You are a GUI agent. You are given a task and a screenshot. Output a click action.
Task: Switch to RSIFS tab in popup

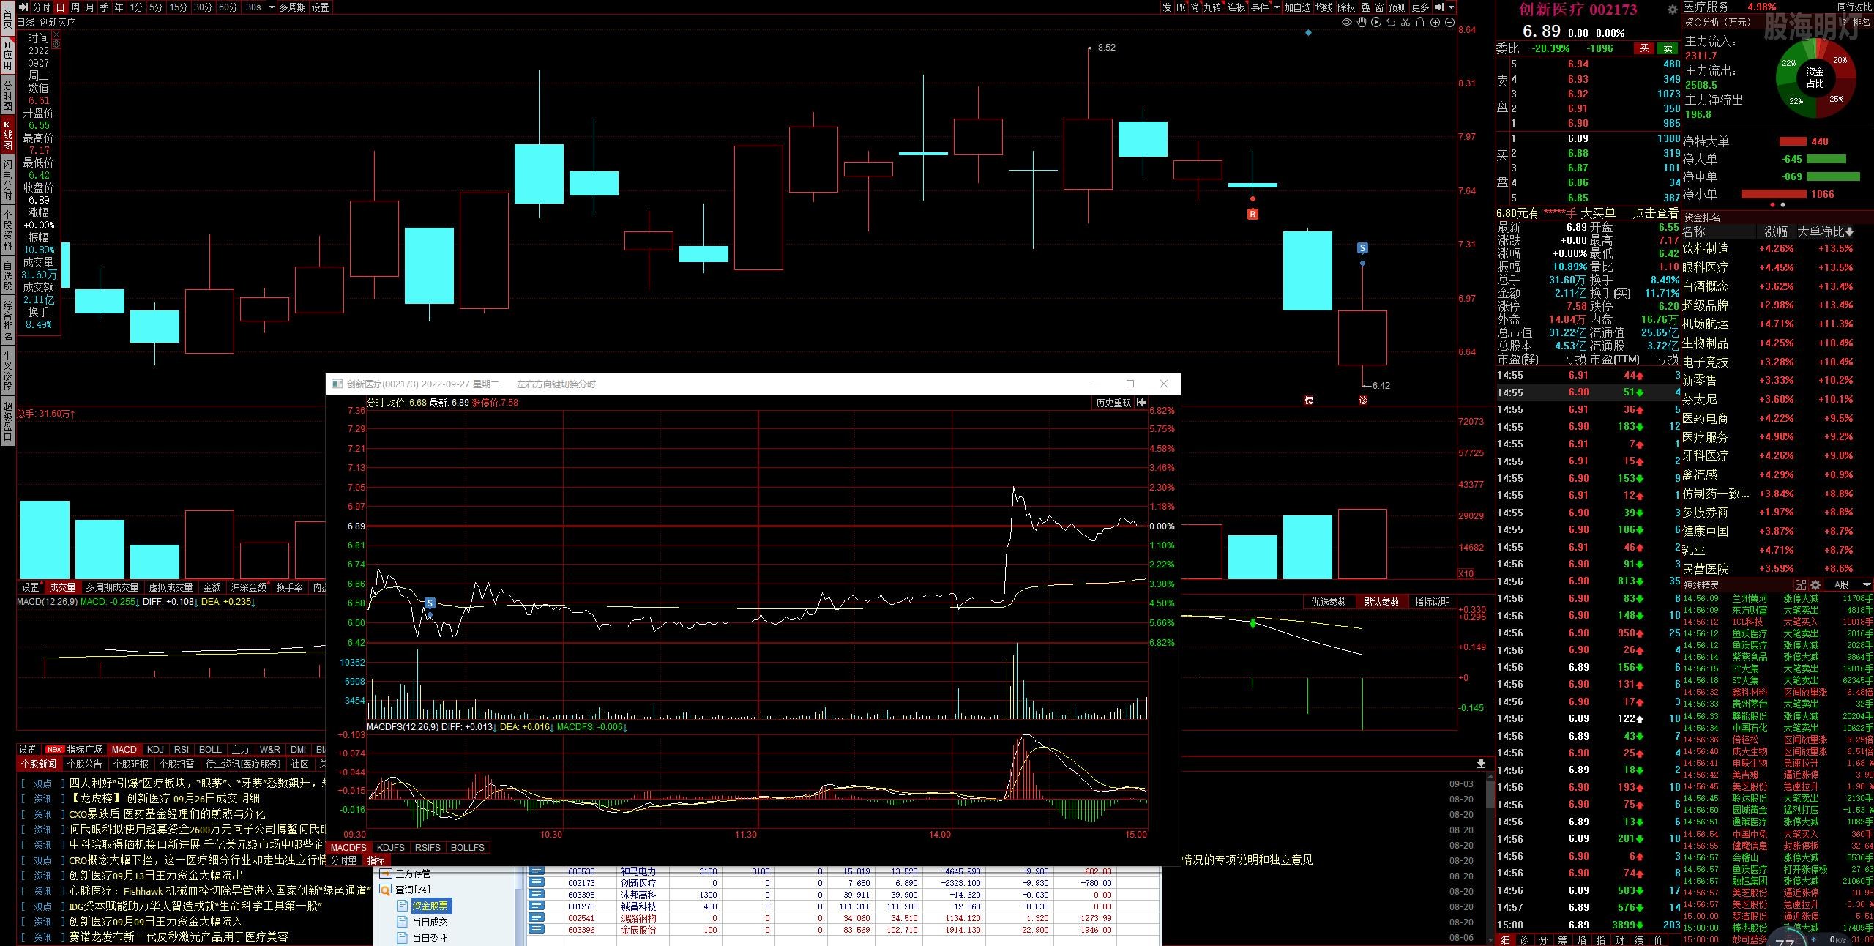click(x=428, y=847)
